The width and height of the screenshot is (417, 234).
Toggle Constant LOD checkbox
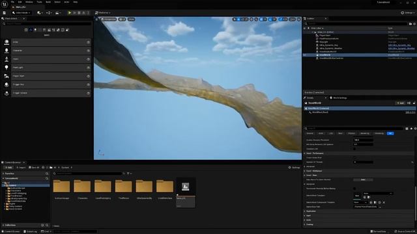coord(354,149)
